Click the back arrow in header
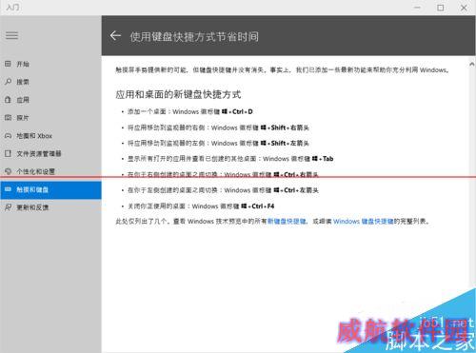This screenshot has height=353, width=476. coord(115,36)
